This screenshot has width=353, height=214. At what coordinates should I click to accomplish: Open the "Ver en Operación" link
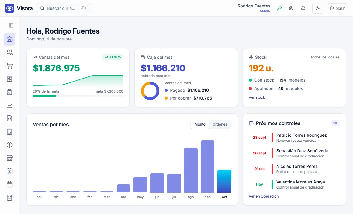pyautogui.click(x=264, y=196)
